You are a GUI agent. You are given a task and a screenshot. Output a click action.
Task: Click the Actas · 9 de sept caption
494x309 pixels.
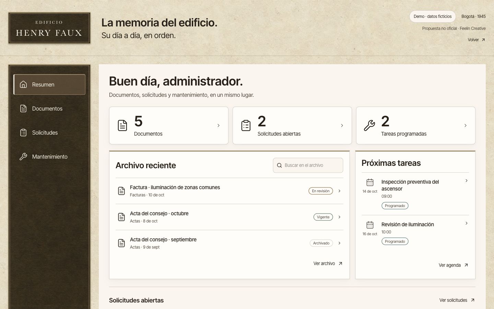point(145,247)
